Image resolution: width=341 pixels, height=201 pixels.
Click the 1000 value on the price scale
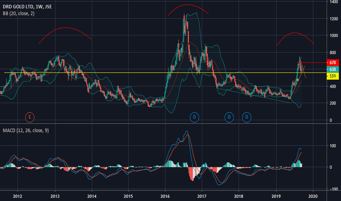[x=334, y=35]
